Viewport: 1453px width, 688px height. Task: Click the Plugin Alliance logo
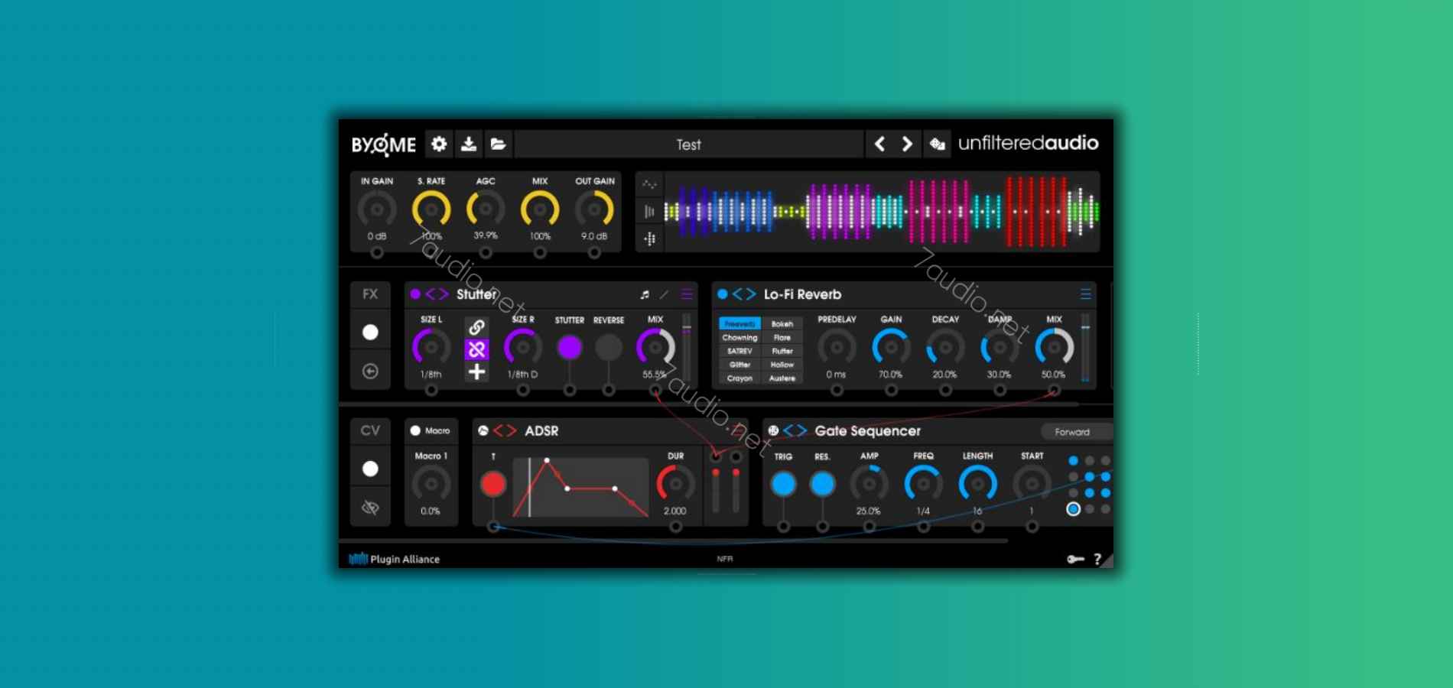395,559
